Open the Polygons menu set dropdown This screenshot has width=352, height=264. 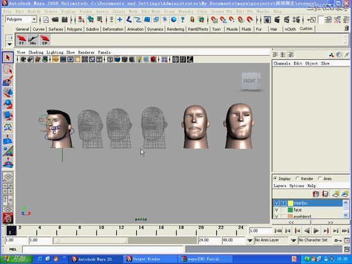[34, 19]
